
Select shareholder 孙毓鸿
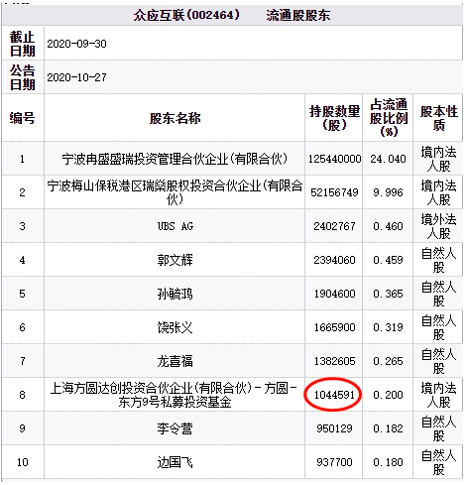175,294
